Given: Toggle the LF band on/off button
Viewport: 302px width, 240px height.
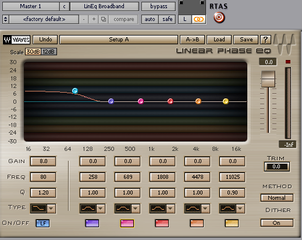Looking at the screenshot, I should pos(42,223).
